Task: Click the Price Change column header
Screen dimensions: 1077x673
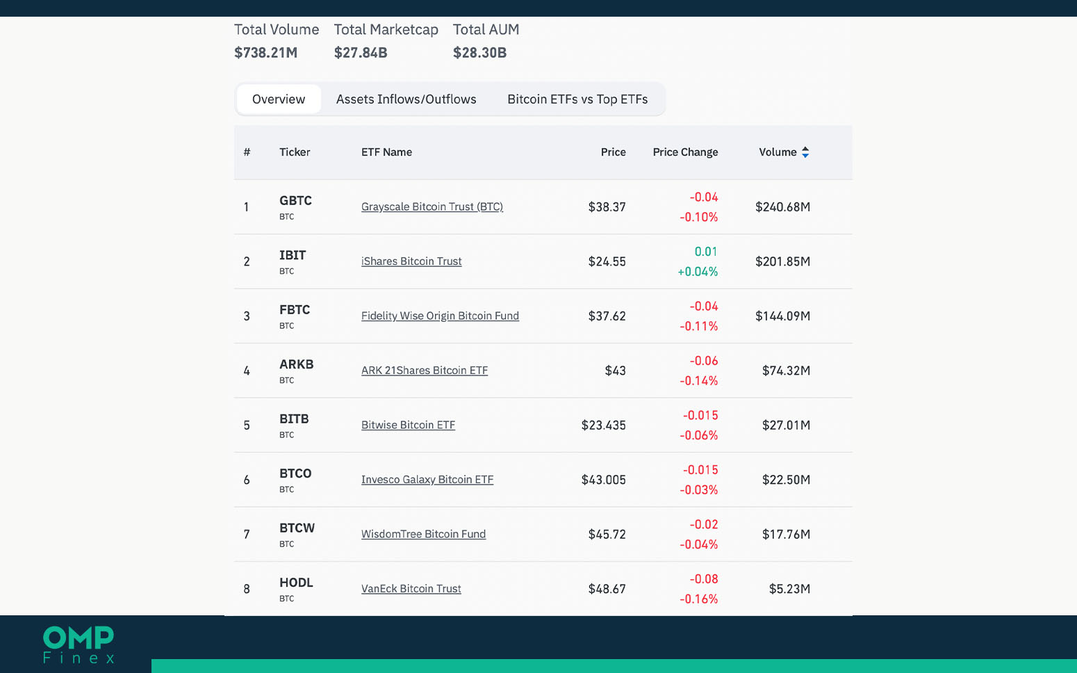Action: (685, 152)
